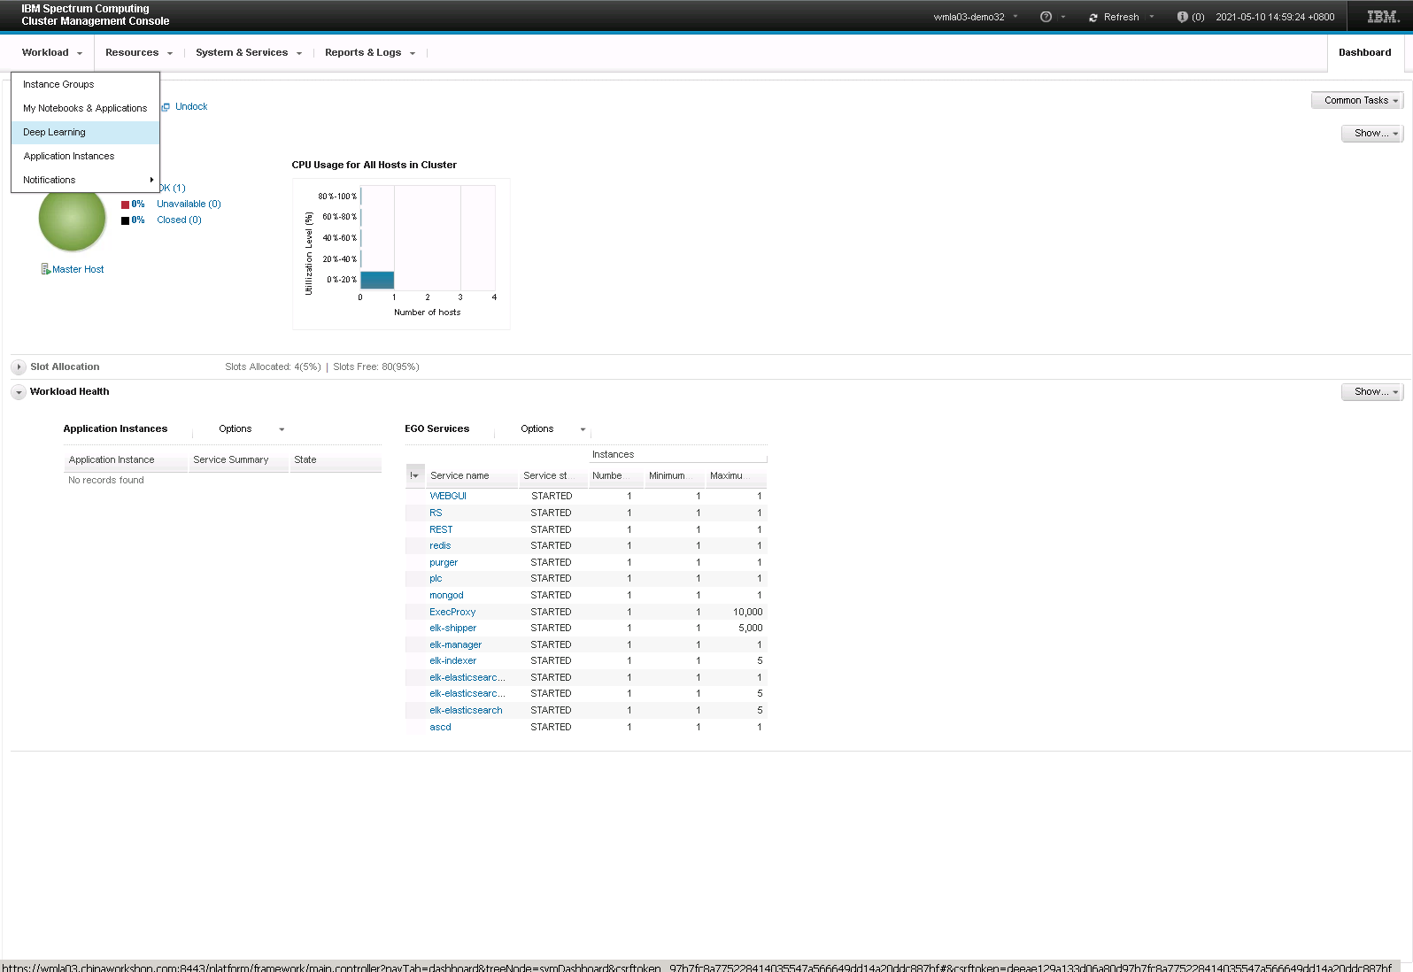Click the Unavailable (0) link
Screen dimensions: 1413x972
pos(189,204)
